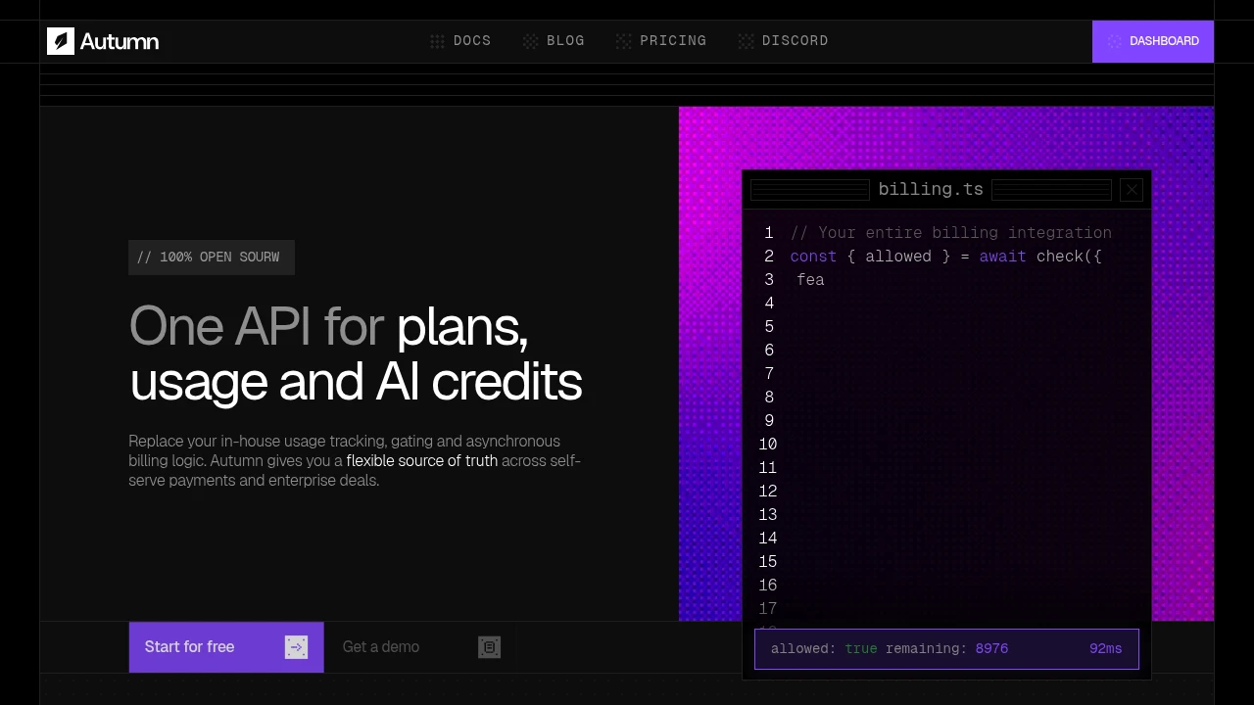Click the dotted icon beside PRICING
Image resolution: width=1254 pixels, height=705 pixels.
pos(623,41)
